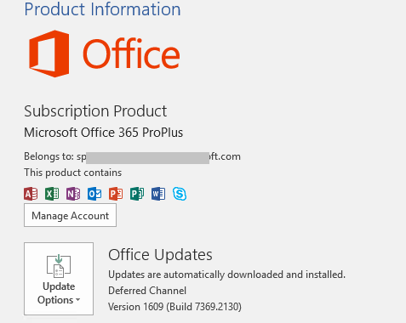
Task: Click the Excel app icon
Action: point(52,194)
